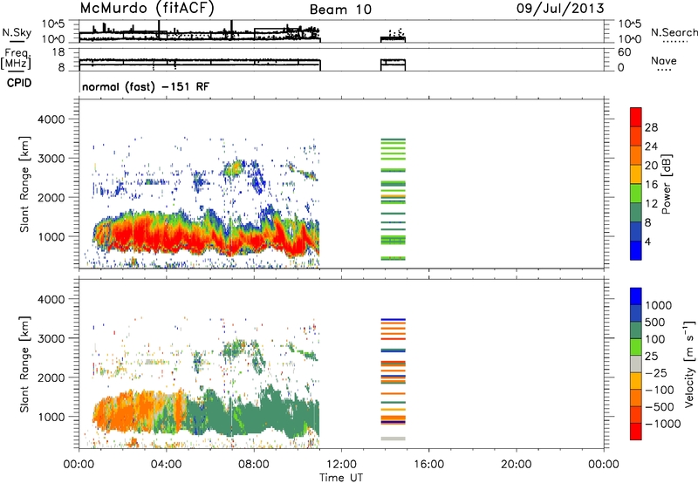Click the light green velocity colorbar segment
Screen dimensions: 698x483
(636, 347)
